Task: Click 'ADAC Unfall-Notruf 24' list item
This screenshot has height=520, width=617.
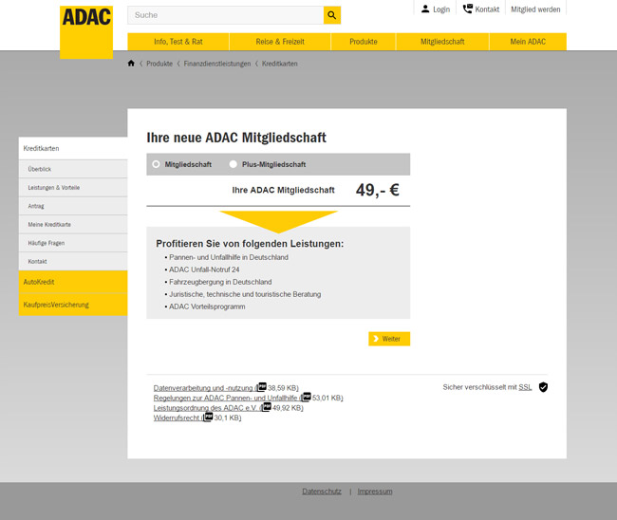Action: [x=204, y=269]
